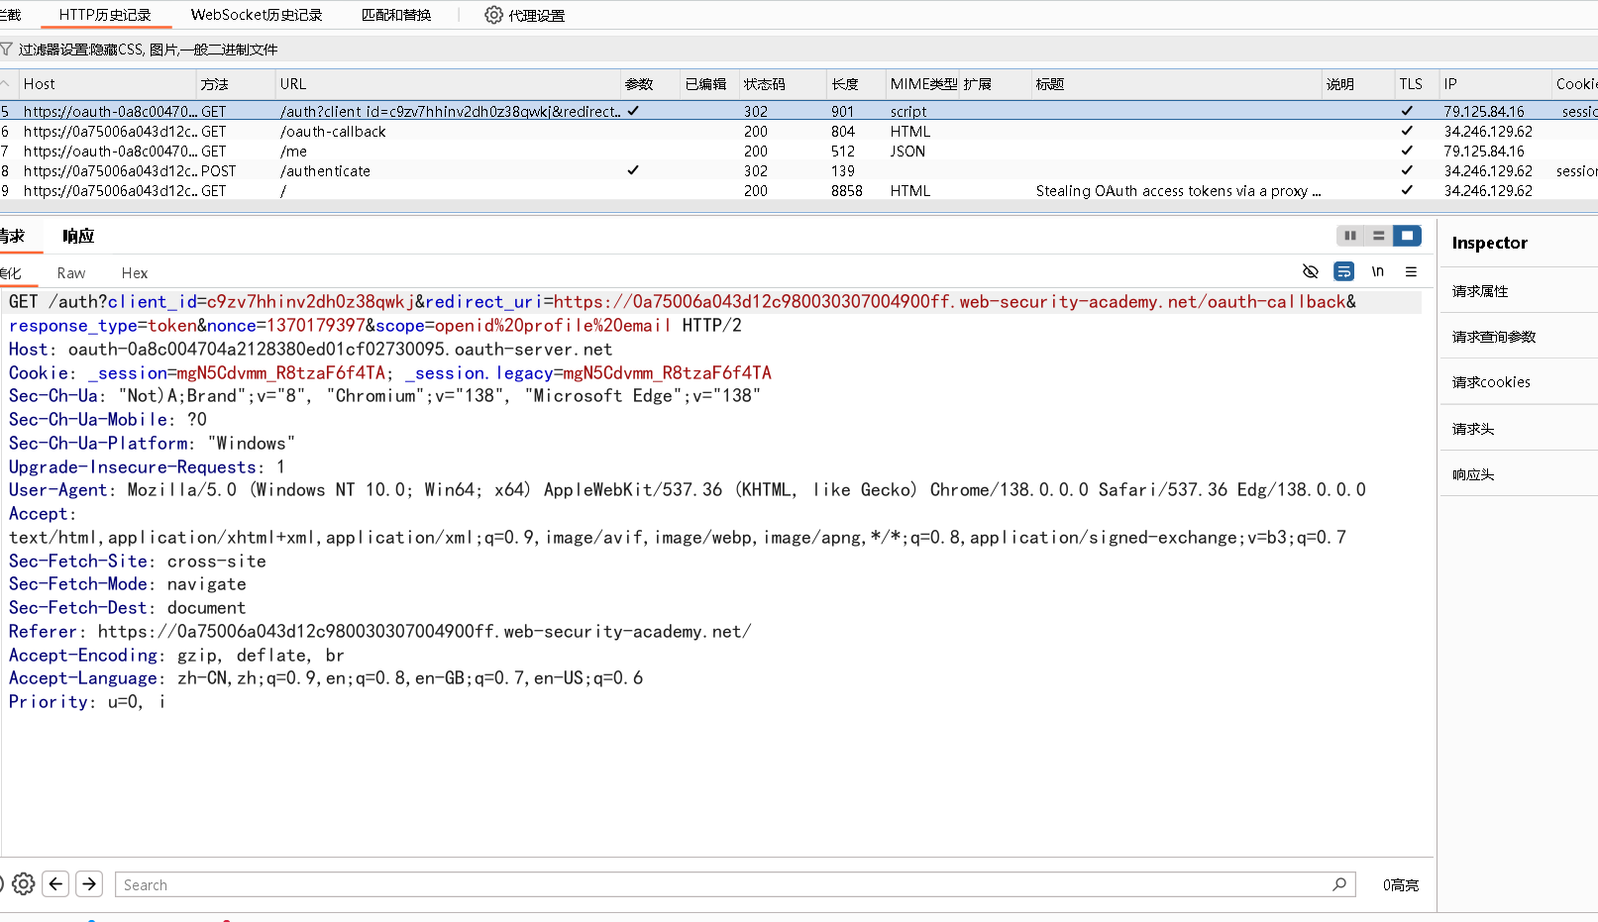Expand 请求cookies in the Inspector panel

click(1491, 381)
